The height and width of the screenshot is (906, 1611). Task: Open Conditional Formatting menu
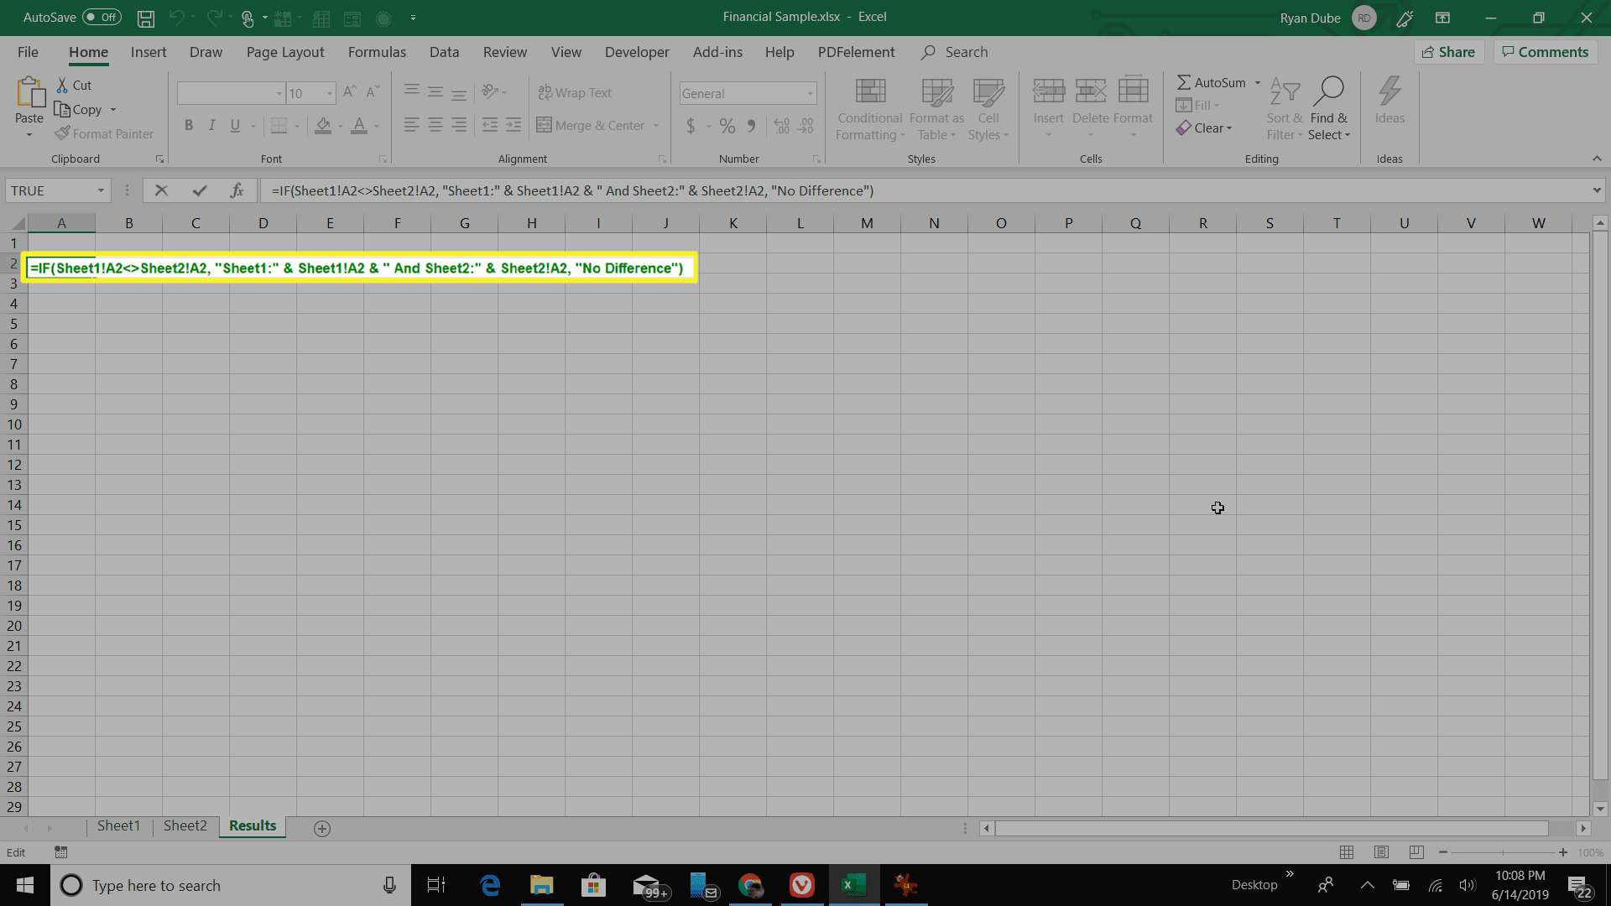[868, 107]
